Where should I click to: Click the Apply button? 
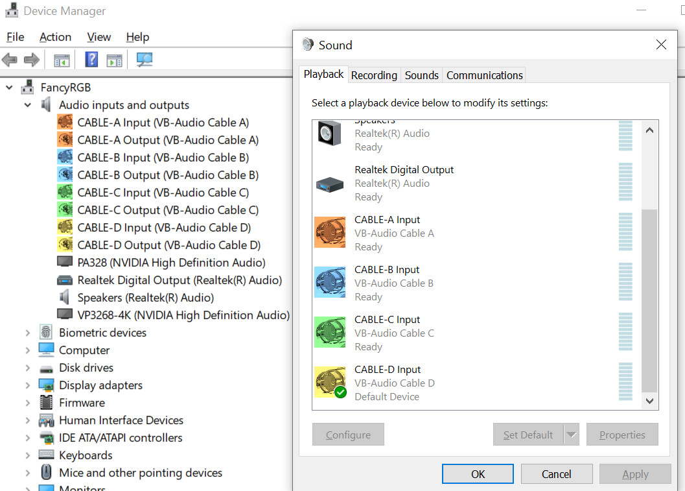pyautogui.click(x=635, y=474)
